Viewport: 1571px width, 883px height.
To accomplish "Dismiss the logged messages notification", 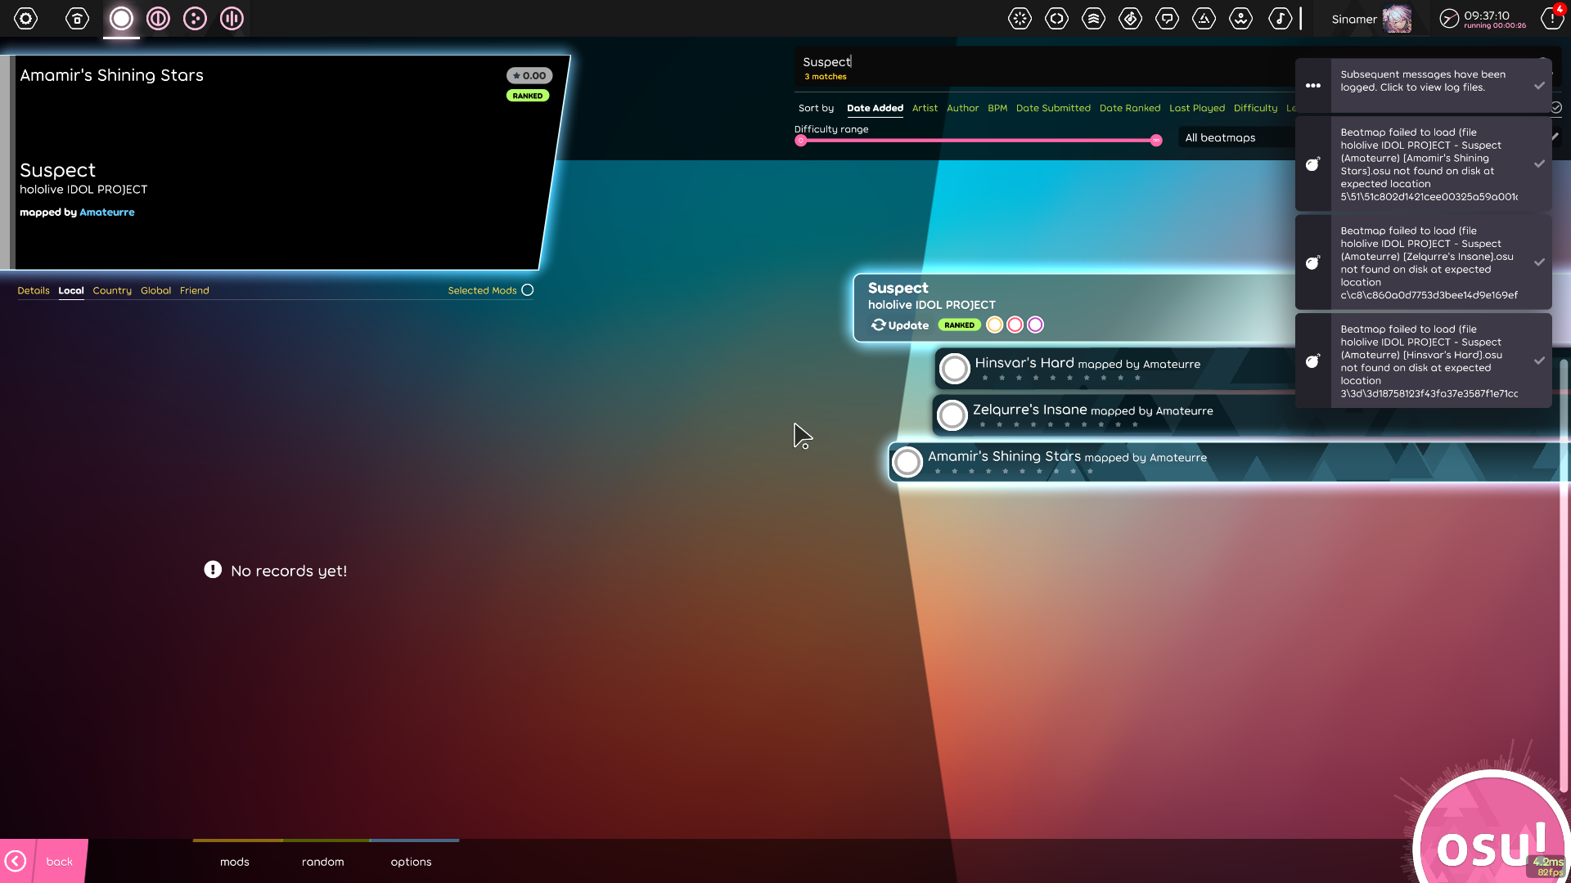I will tap(1540, 85).
